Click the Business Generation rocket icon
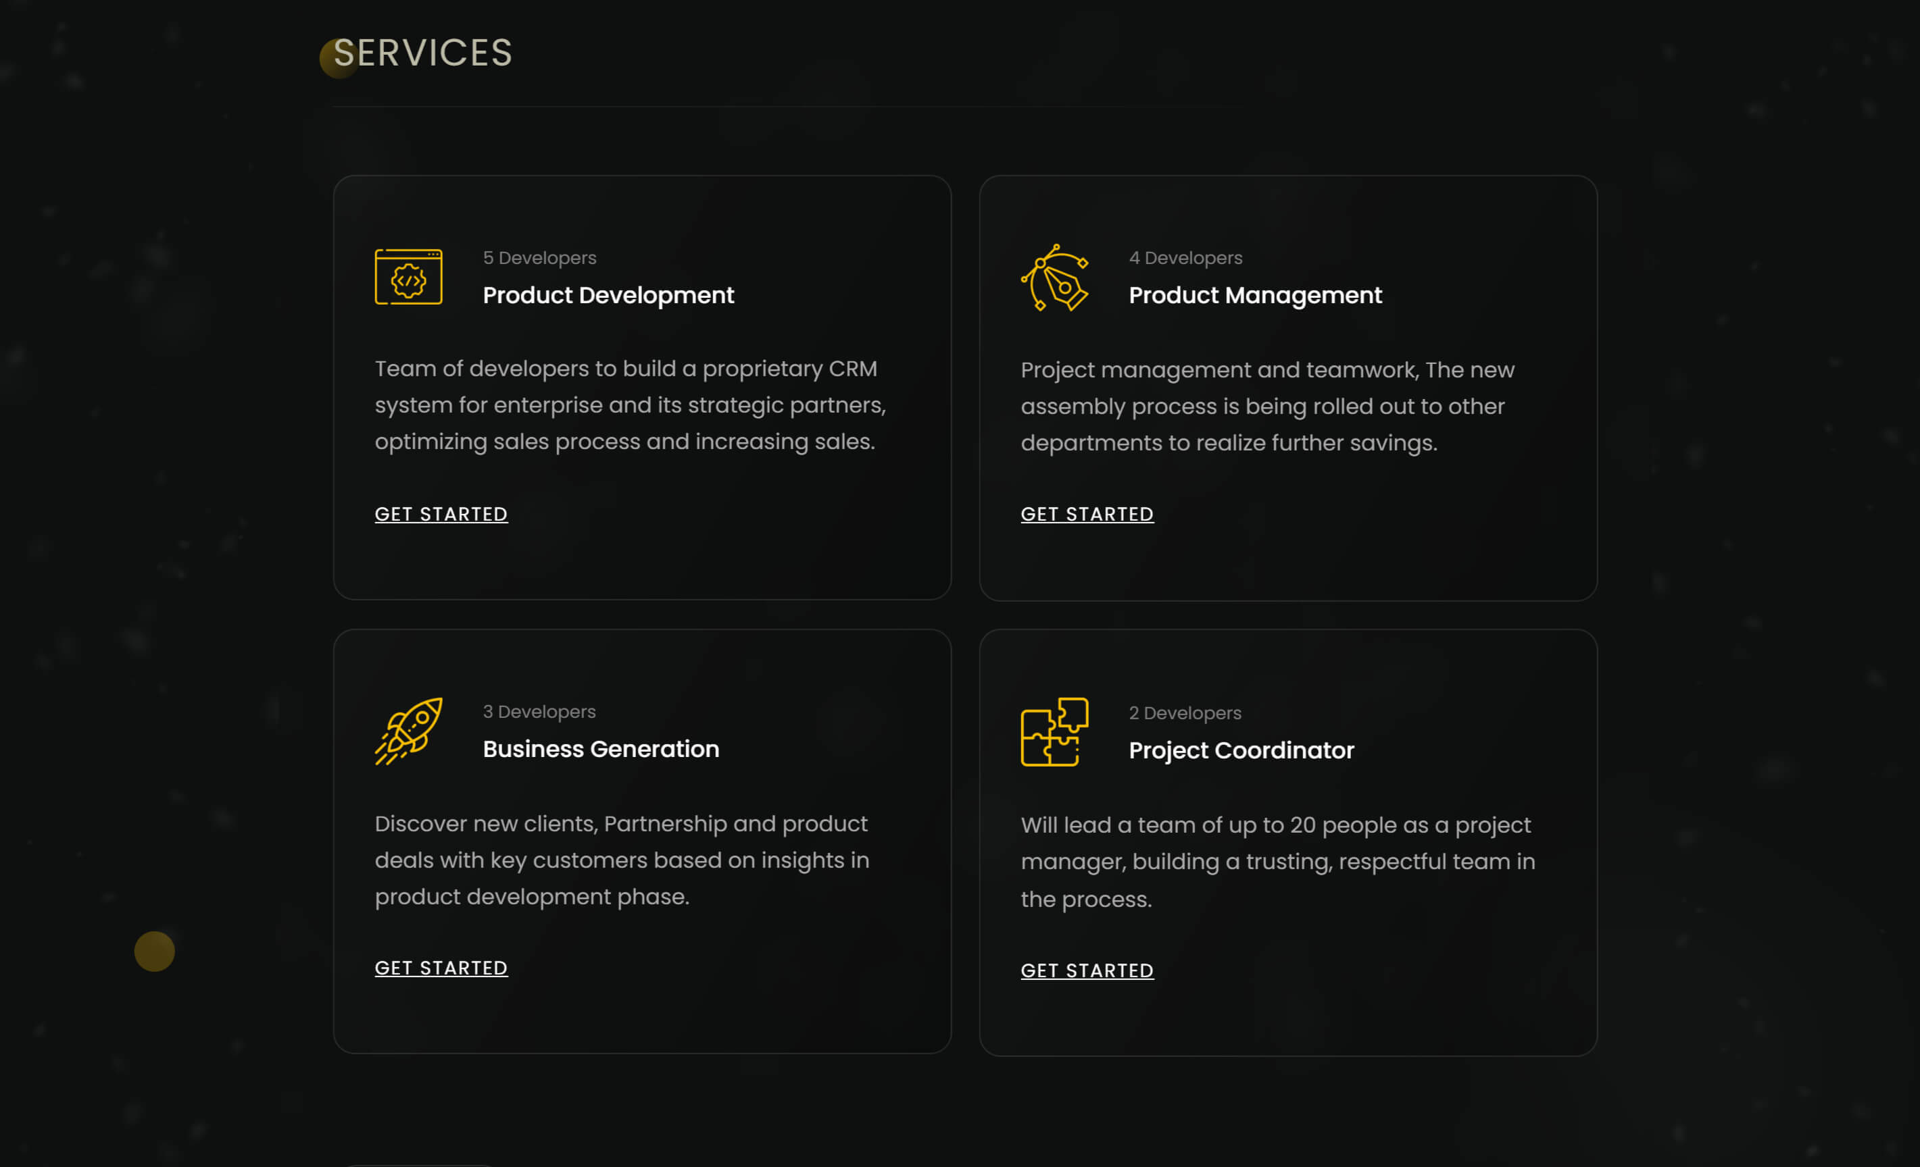Image resolution: width=1920 pixels, height=1167 pixels. pyautogui.click(x=408, y=731)
